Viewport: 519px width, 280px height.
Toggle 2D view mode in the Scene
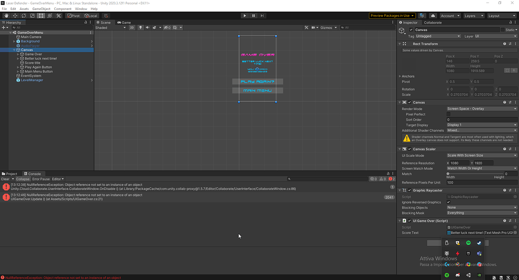(x=132, y=28)
